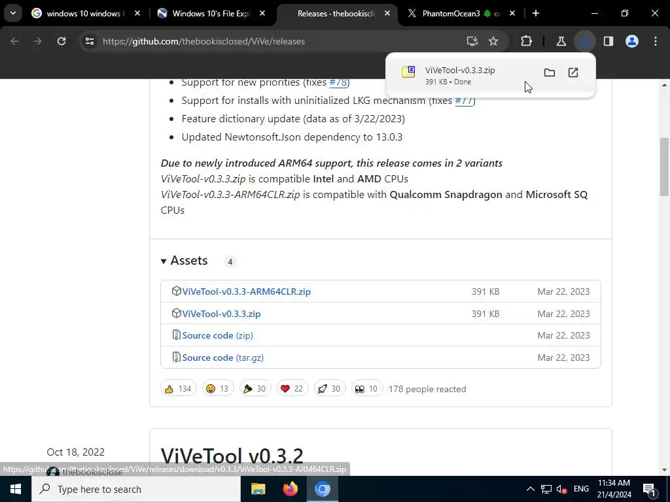Click the zip file icon in downloads popup
The image size is (670, 502).
408,71
